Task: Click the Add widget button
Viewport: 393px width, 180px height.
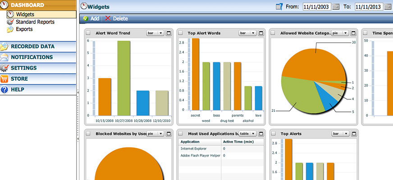Action: pyautogui.click(x=91, y=18)
